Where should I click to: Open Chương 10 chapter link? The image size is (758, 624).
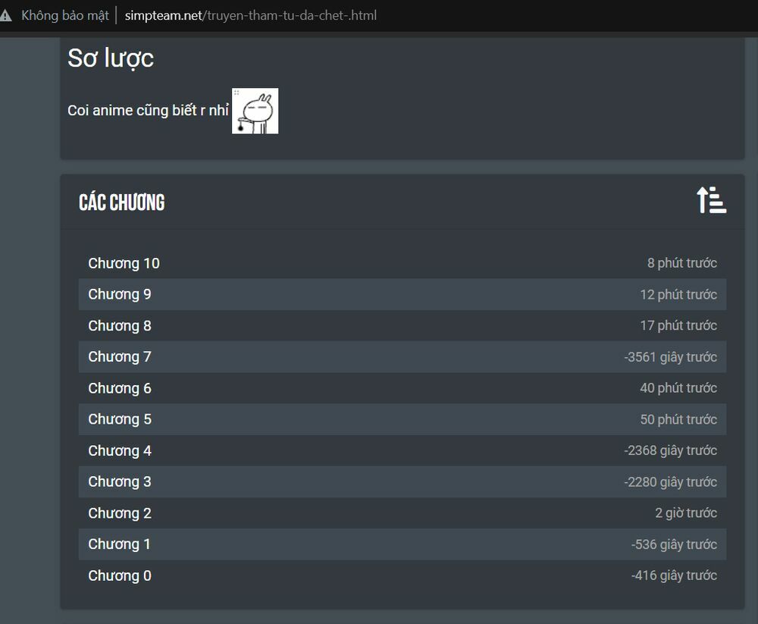(x=124, y=263)
